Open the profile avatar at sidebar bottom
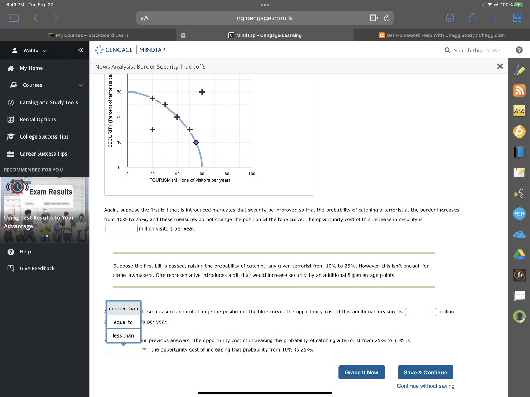This screenshot has height=397, width=530. click(x=519, y=316)
